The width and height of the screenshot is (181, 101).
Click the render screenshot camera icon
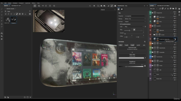(115, 6)
